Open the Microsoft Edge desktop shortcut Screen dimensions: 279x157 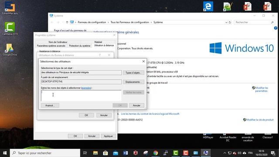208,7
